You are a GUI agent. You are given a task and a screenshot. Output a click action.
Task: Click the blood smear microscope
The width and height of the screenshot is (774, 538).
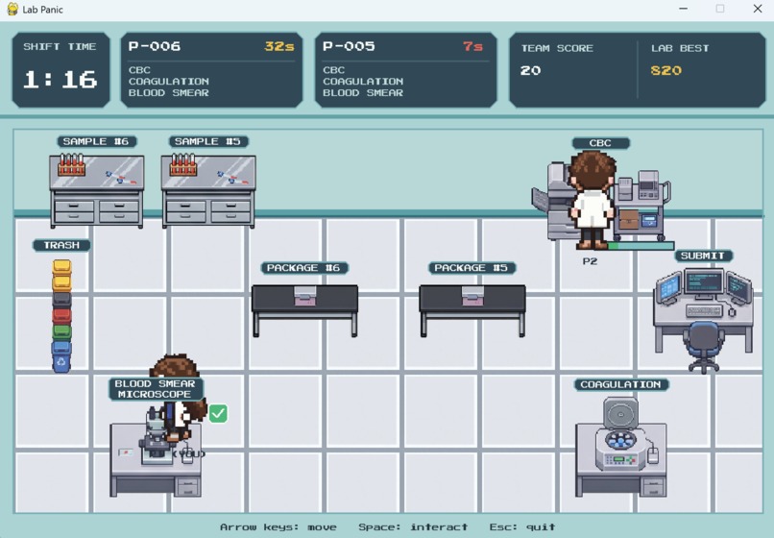pyautogui.click(x=156, y=436)
